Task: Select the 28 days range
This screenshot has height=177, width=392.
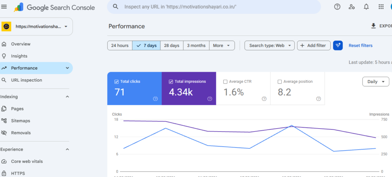Action: [x=172, y=45]
